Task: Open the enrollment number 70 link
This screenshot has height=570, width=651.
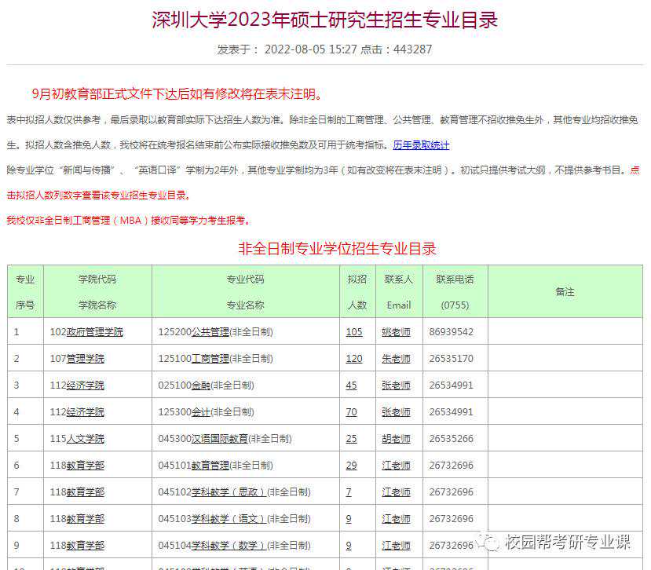Action: point(351,412)
